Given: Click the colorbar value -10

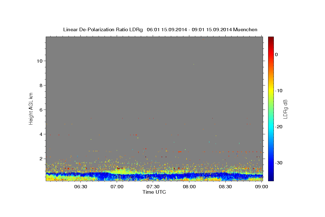Looking at the screenshot, I should pyautogui.click(x=279, y=91).
